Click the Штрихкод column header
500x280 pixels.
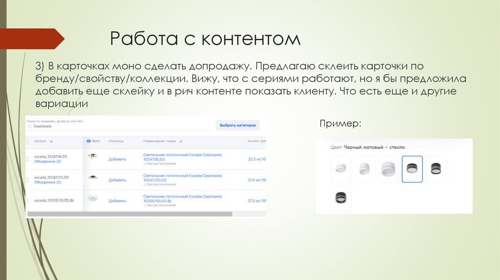(x=116, y=141)
